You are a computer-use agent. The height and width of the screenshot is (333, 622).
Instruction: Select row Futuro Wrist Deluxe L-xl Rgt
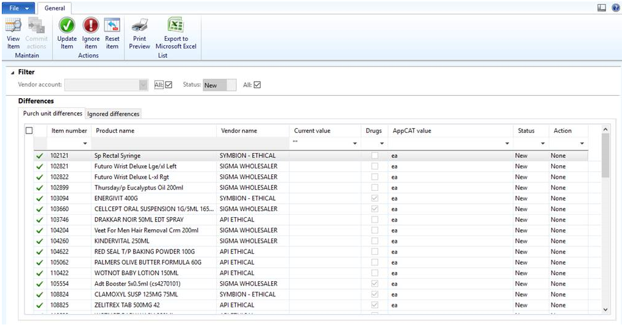pos(310,177)
